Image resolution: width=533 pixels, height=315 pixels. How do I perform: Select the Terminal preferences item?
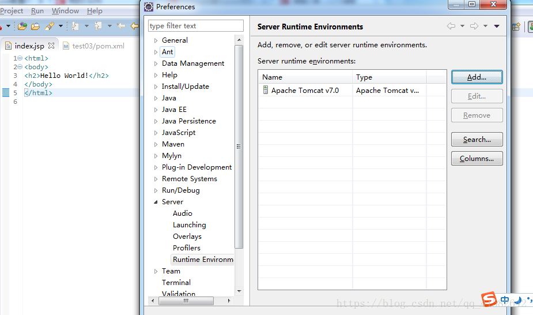pos(176,282)
